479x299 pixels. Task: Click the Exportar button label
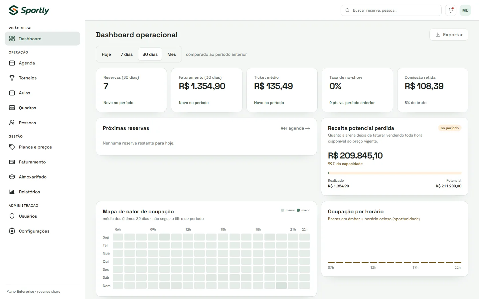[453, 35]
